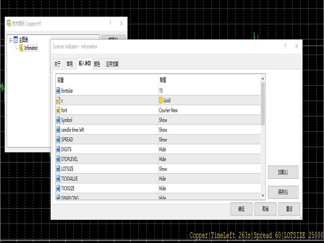Click the icon beside candle time left
Viewport: 324px width, 243px height.
58,130
